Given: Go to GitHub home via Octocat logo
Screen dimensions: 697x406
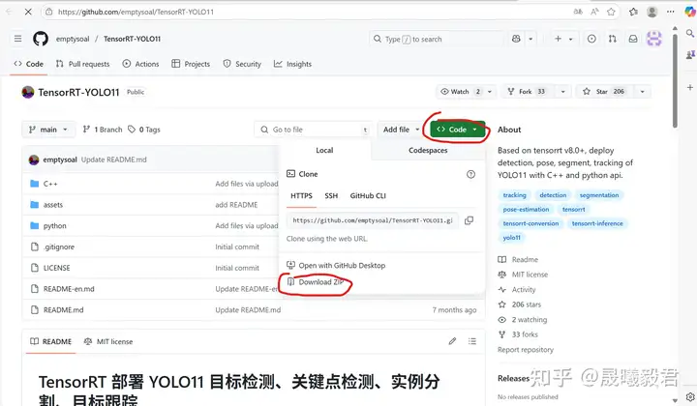Looking at the screenshot, I should click(41, 39).
